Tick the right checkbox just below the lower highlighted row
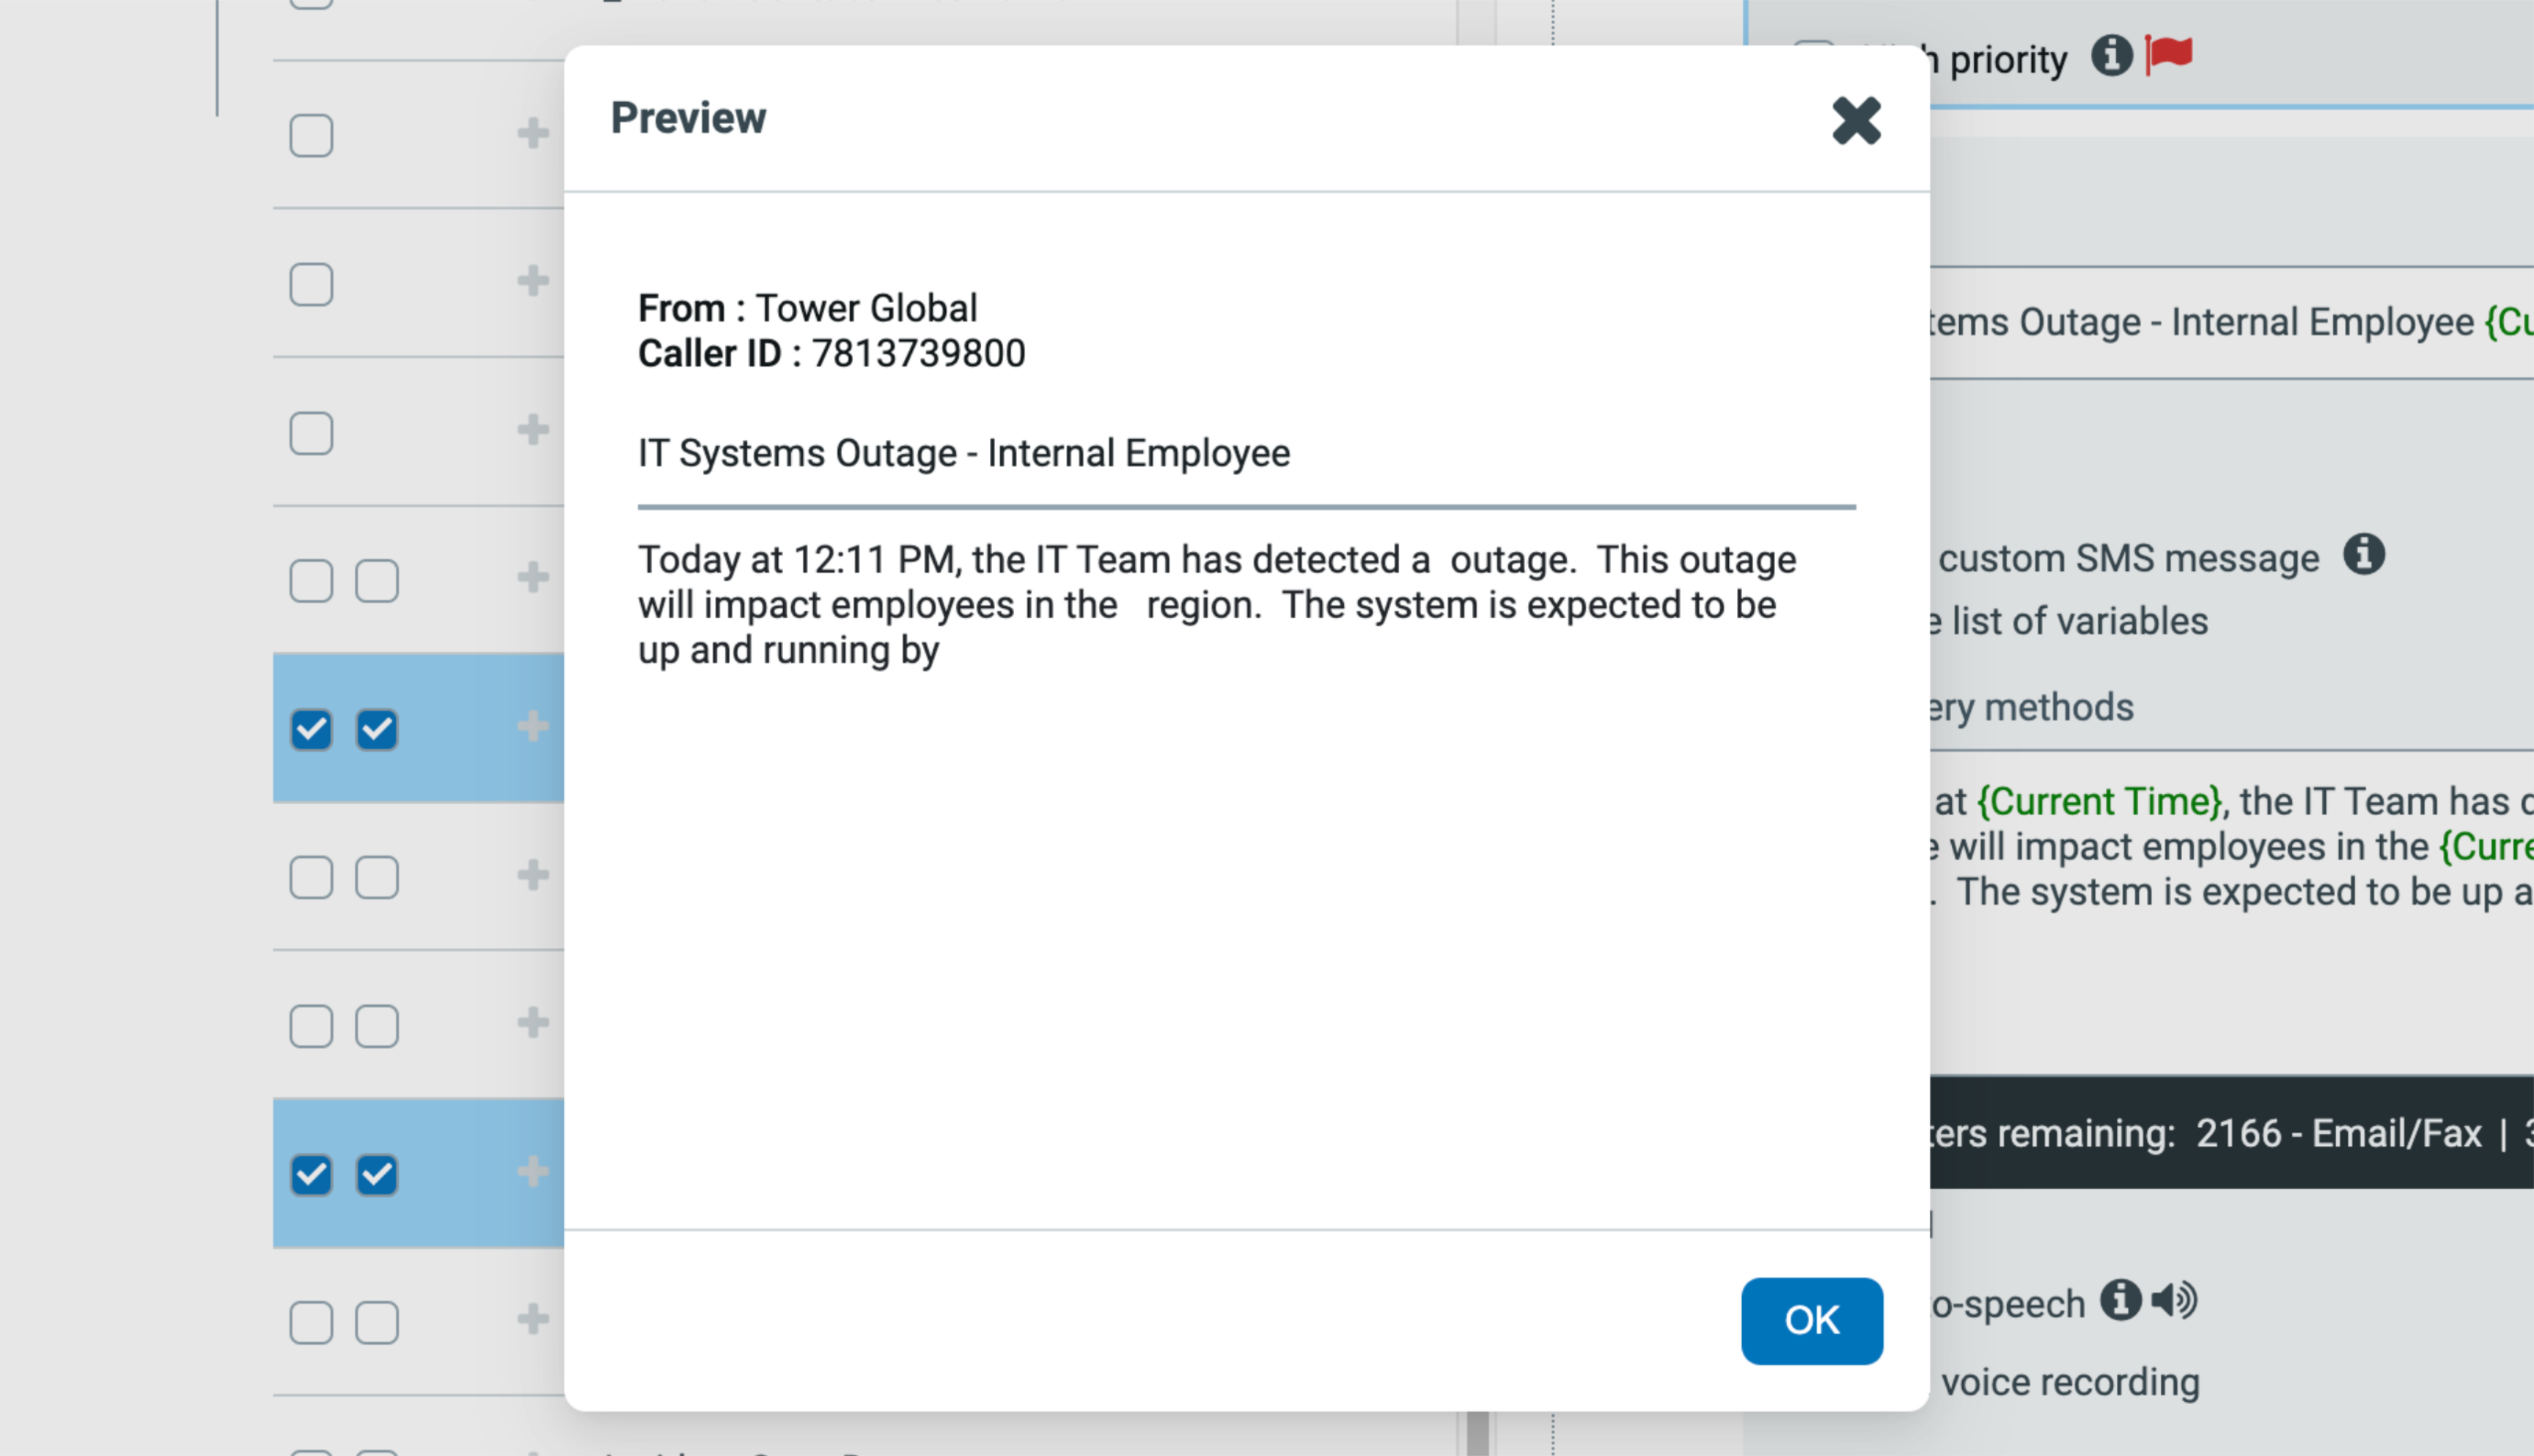The width and height of the screenshot is (2534, 1456). point(377,1322)
